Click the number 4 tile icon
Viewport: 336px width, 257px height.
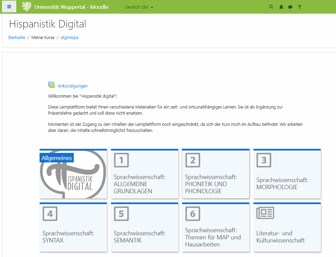[x=50, y=214]
